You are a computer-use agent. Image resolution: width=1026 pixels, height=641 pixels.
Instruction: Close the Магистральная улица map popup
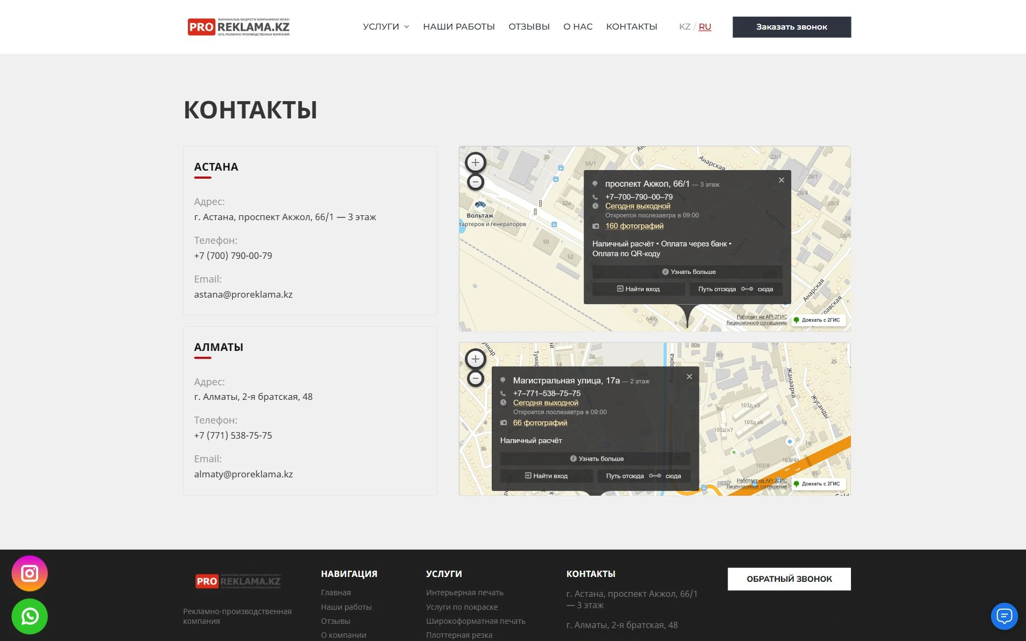point(689,377)
